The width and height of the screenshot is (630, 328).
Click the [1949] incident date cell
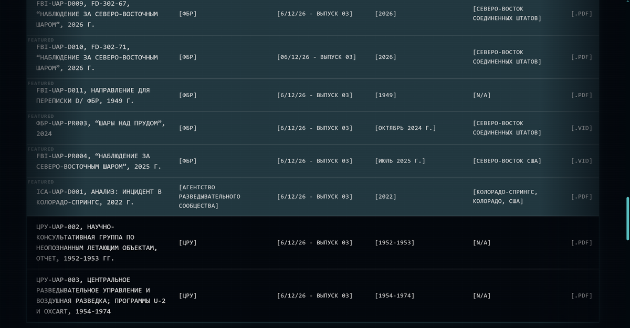click(x=386, y=95)
